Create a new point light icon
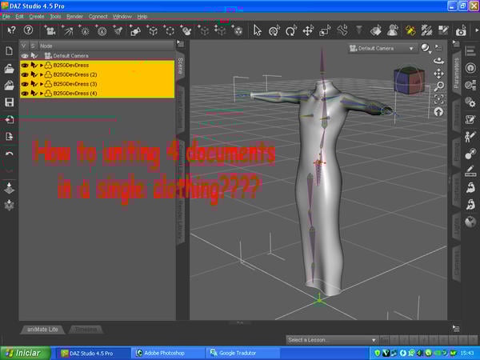Image resolution: width=480 pixels, height=360 pixels. coord(85,30)
